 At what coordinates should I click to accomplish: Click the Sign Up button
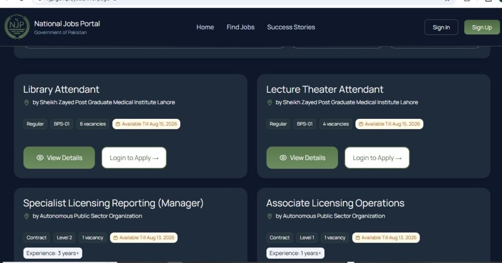482,27
